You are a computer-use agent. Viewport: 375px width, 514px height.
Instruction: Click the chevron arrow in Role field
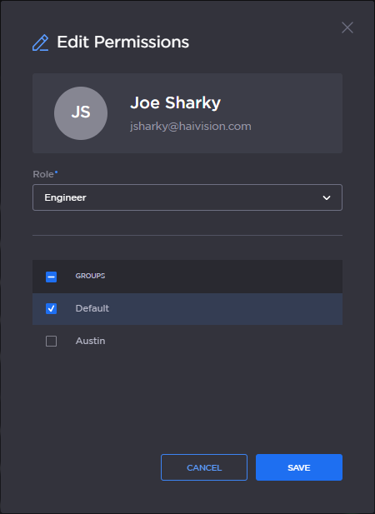click(x=327, y=197)
